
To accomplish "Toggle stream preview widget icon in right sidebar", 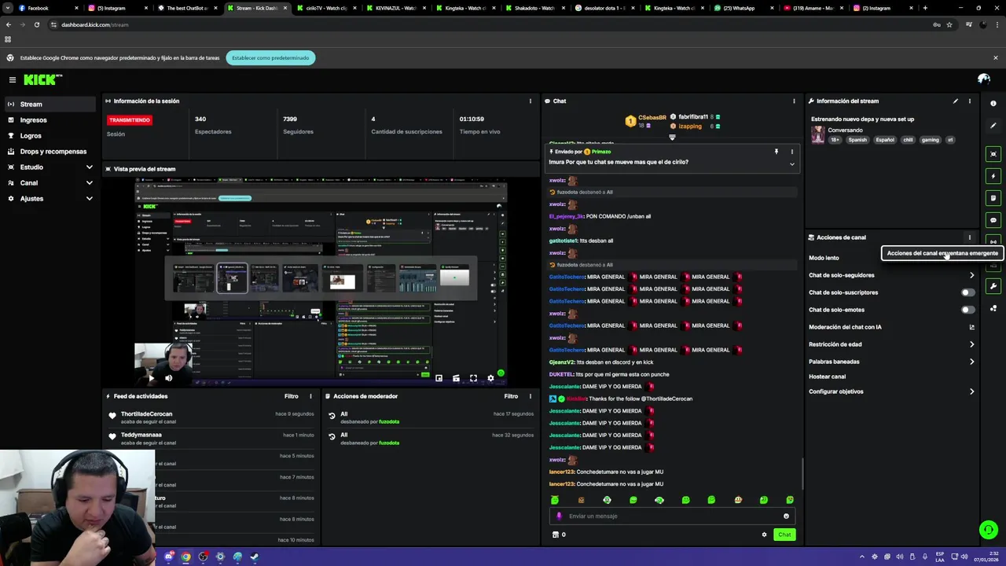I will [x=993, y=154].
